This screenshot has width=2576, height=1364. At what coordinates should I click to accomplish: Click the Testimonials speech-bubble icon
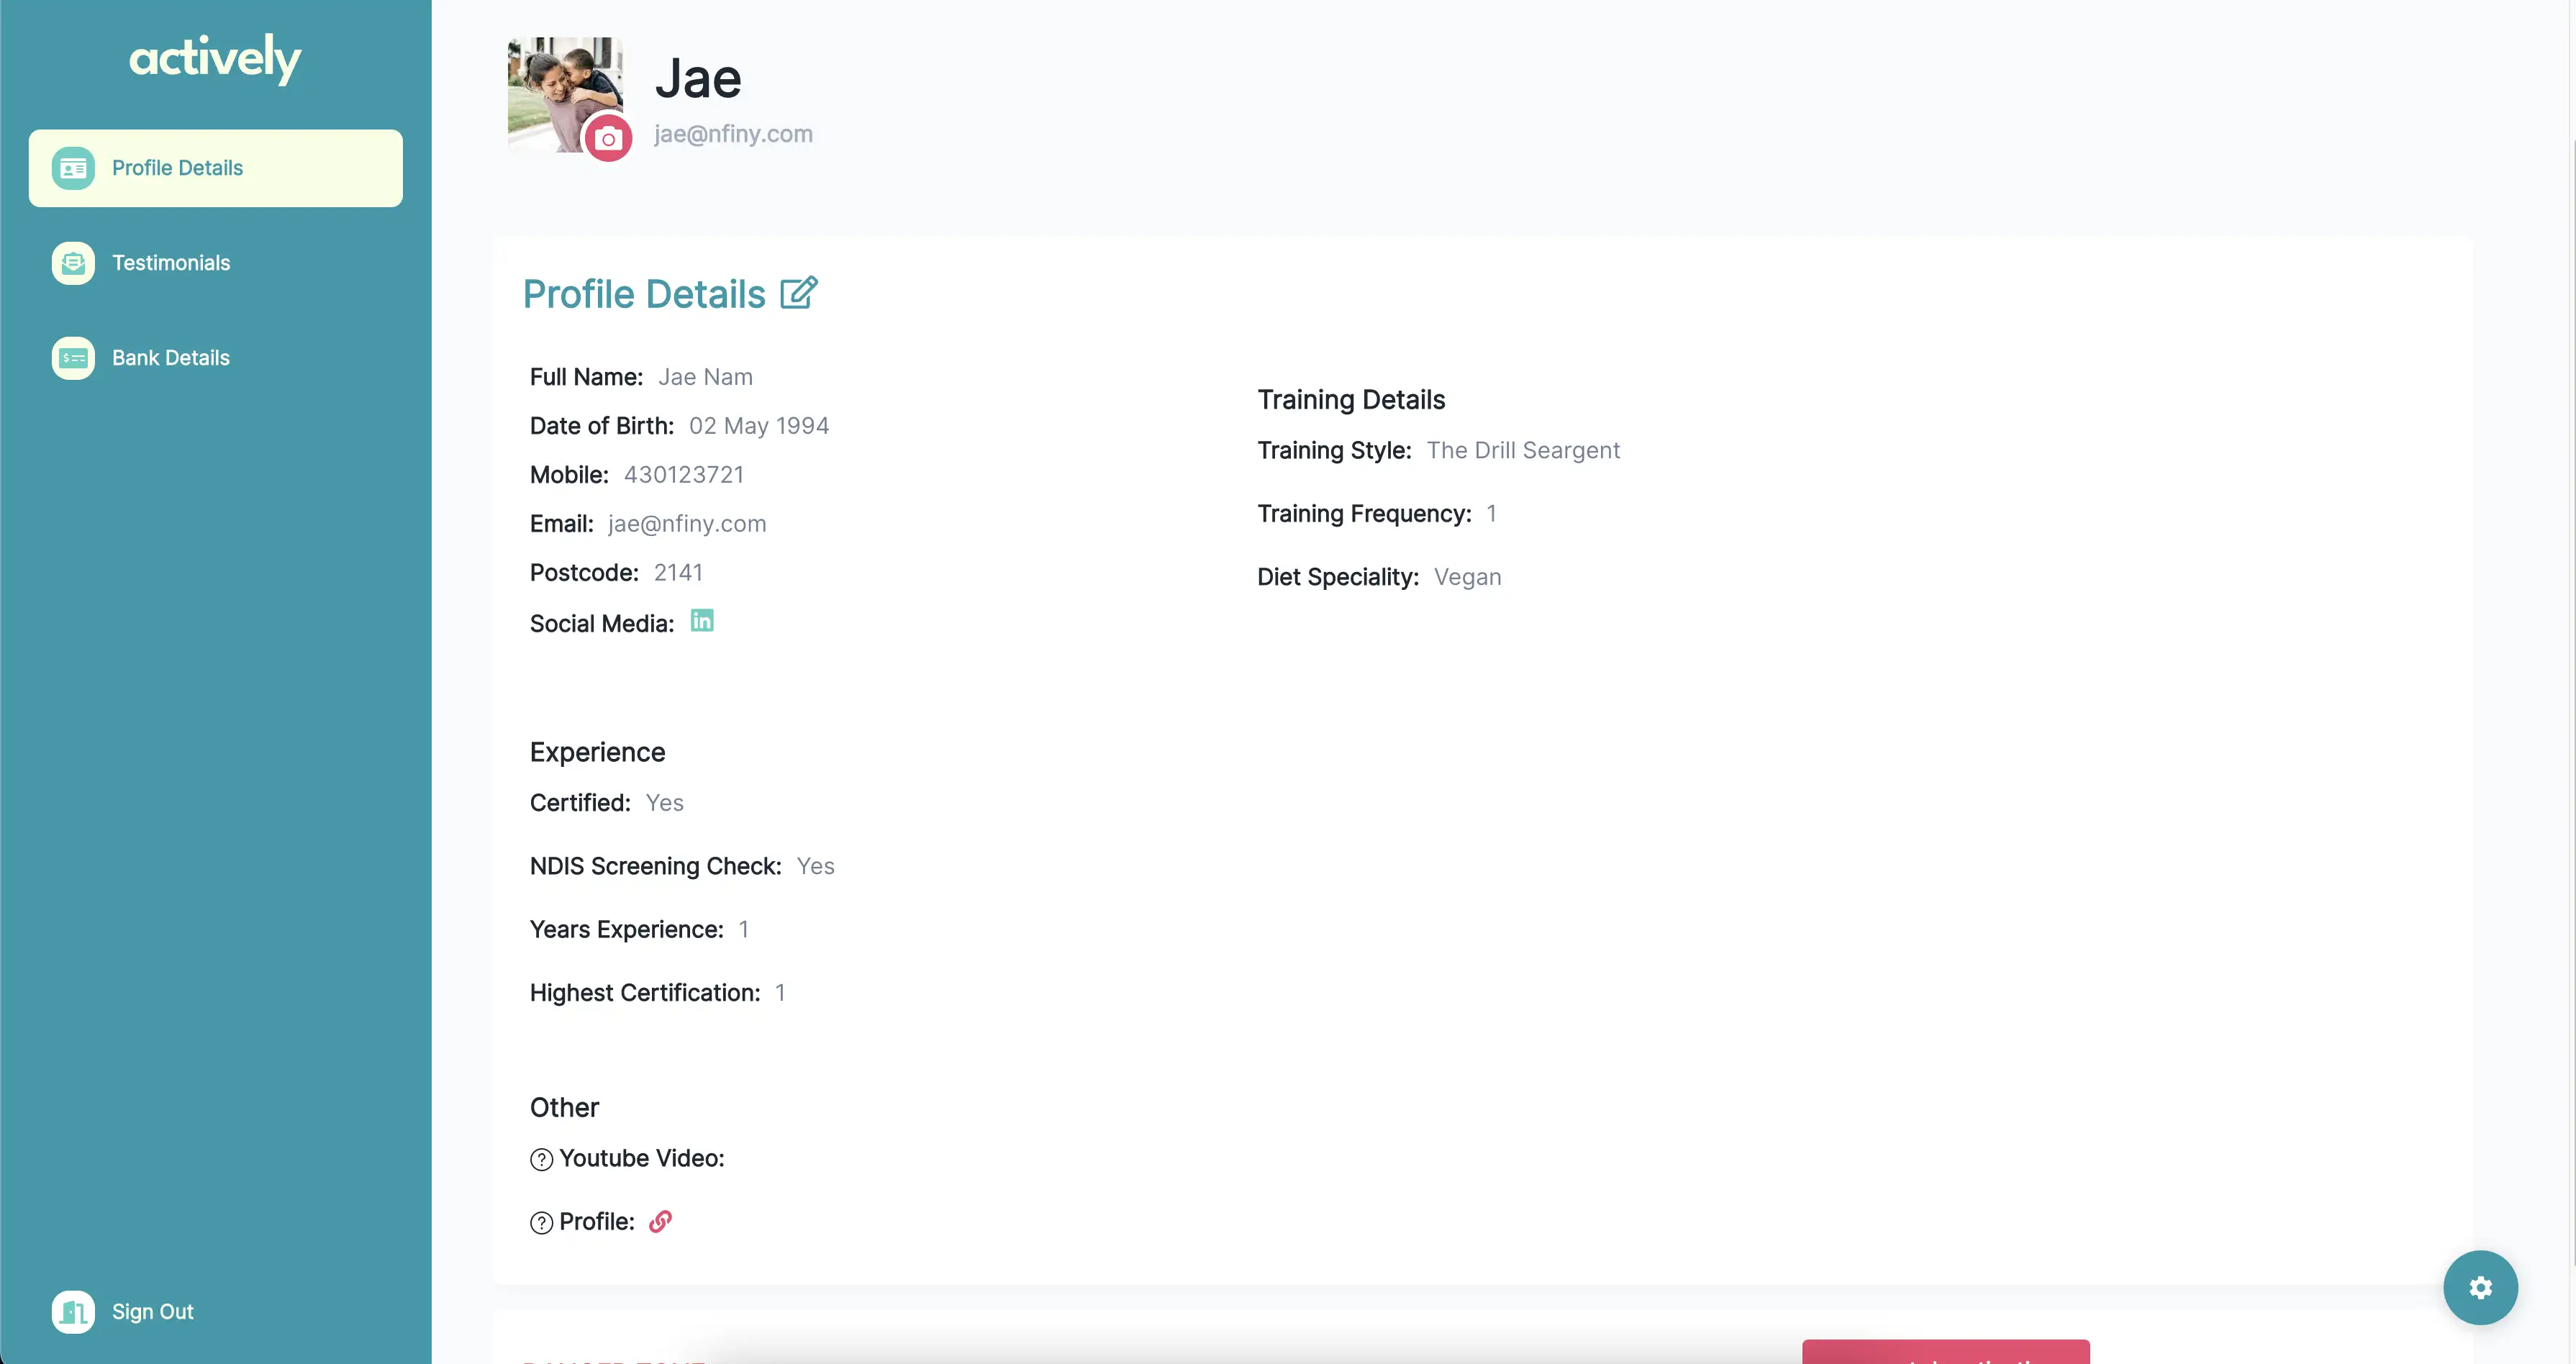point(72,262)
